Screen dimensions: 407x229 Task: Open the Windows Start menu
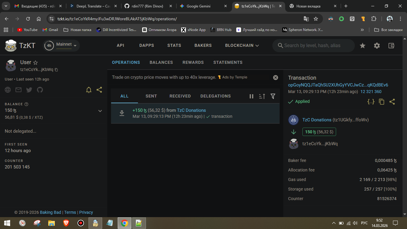(7, 223)
